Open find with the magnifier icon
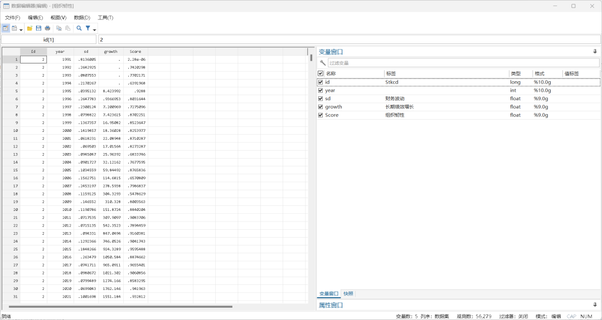This screenshot has width=602, height=320. tap(79, 28)
